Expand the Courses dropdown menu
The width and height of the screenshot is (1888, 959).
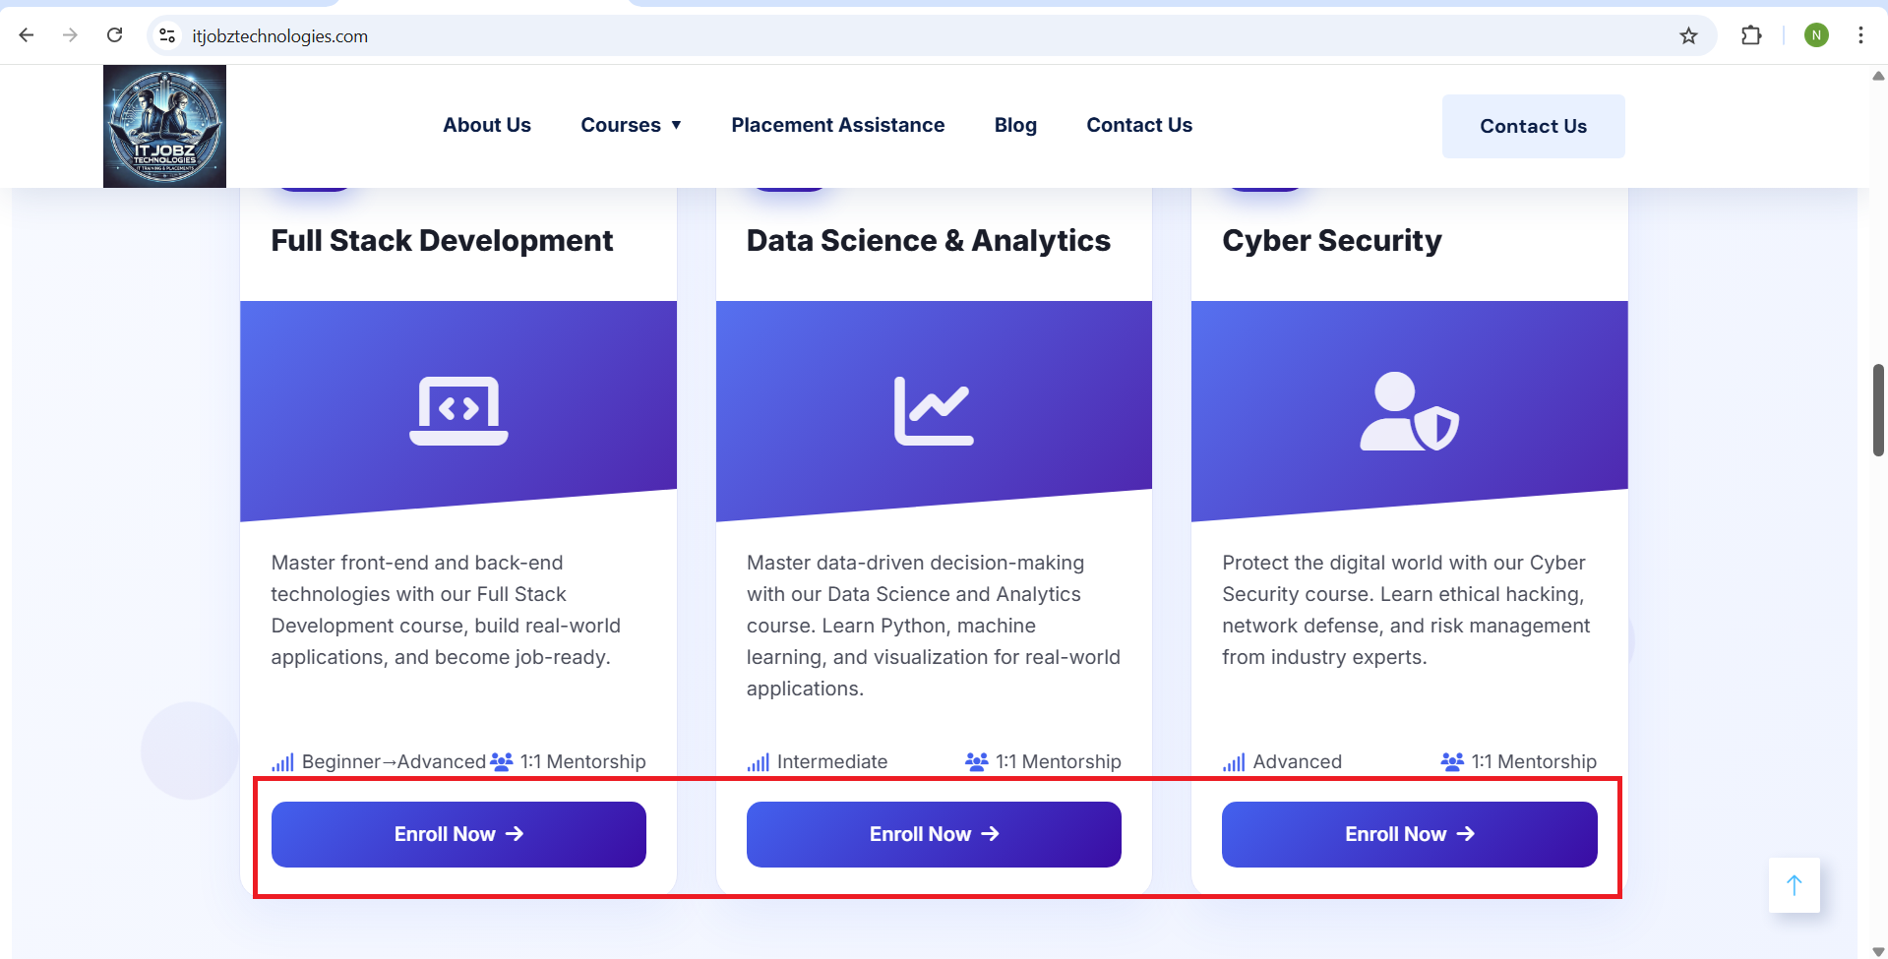tap(631, 125)
